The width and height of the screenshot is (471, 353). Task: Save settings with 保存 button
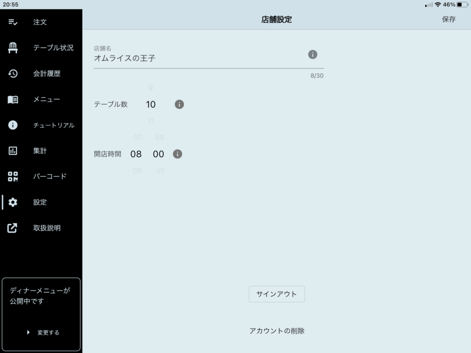click(449, 19)
